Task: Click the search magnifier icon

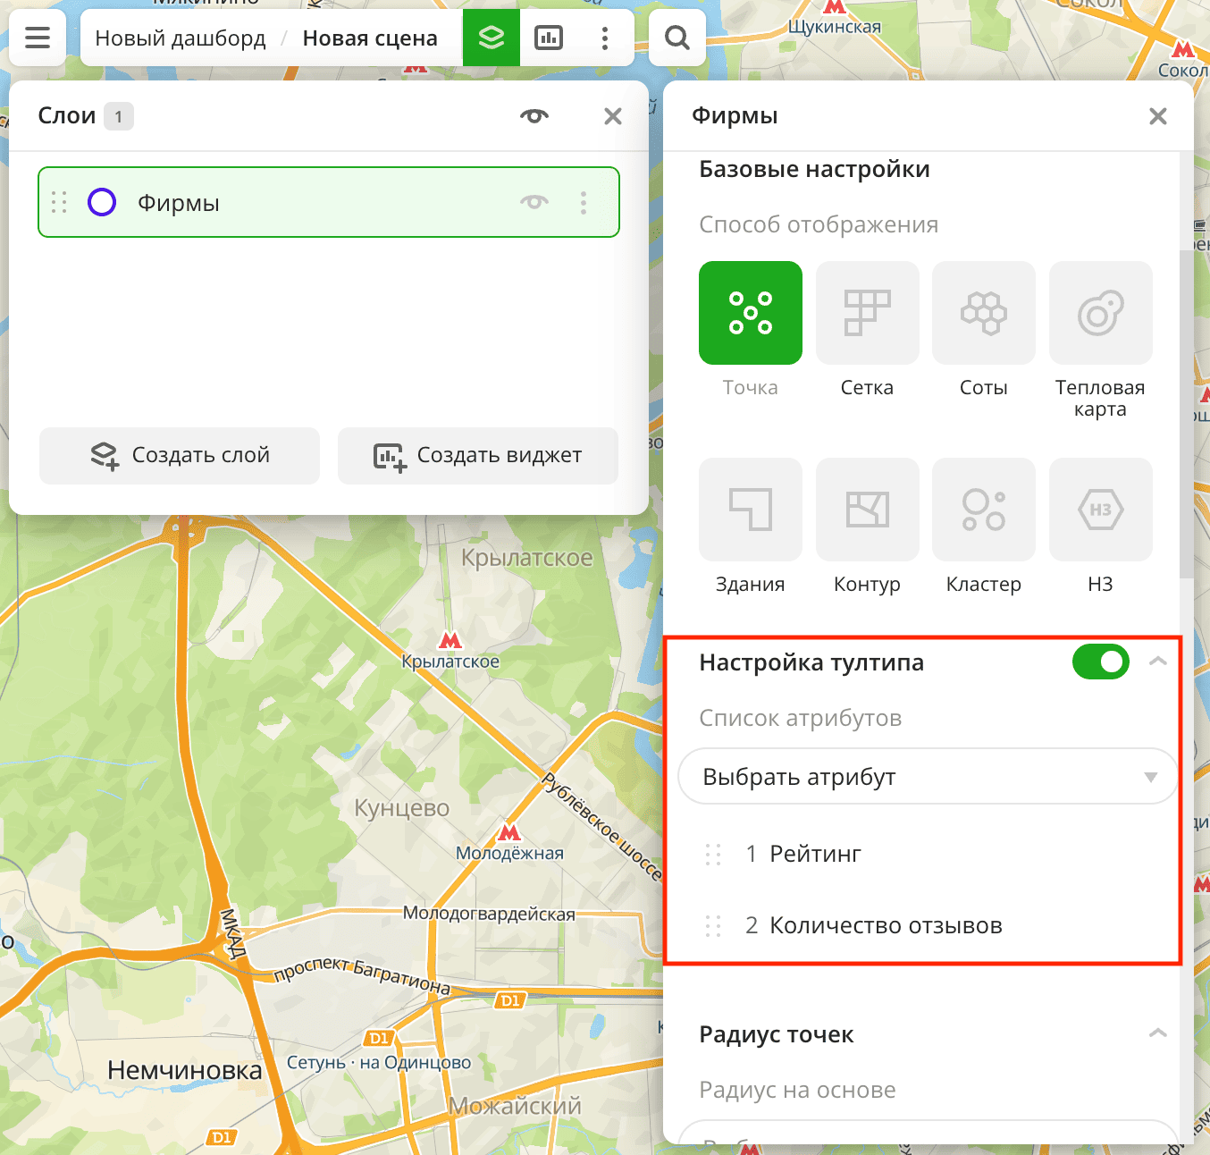Action: pos(677,38)
